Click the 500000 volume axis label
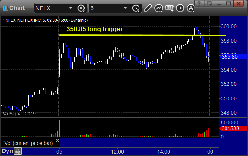Screen dimensions: 248x156 [x=229, y=123]
